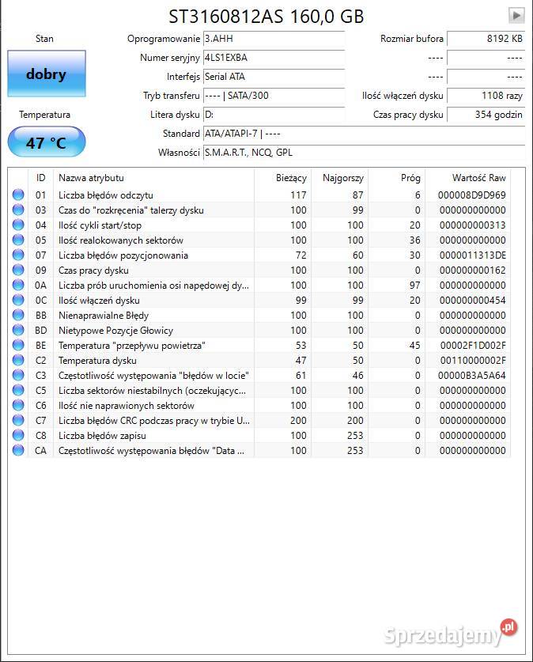Click the firmware field showing 3.AHH
Image resolution: width=533 pixels, height=662 pixels.
(274, 39)
